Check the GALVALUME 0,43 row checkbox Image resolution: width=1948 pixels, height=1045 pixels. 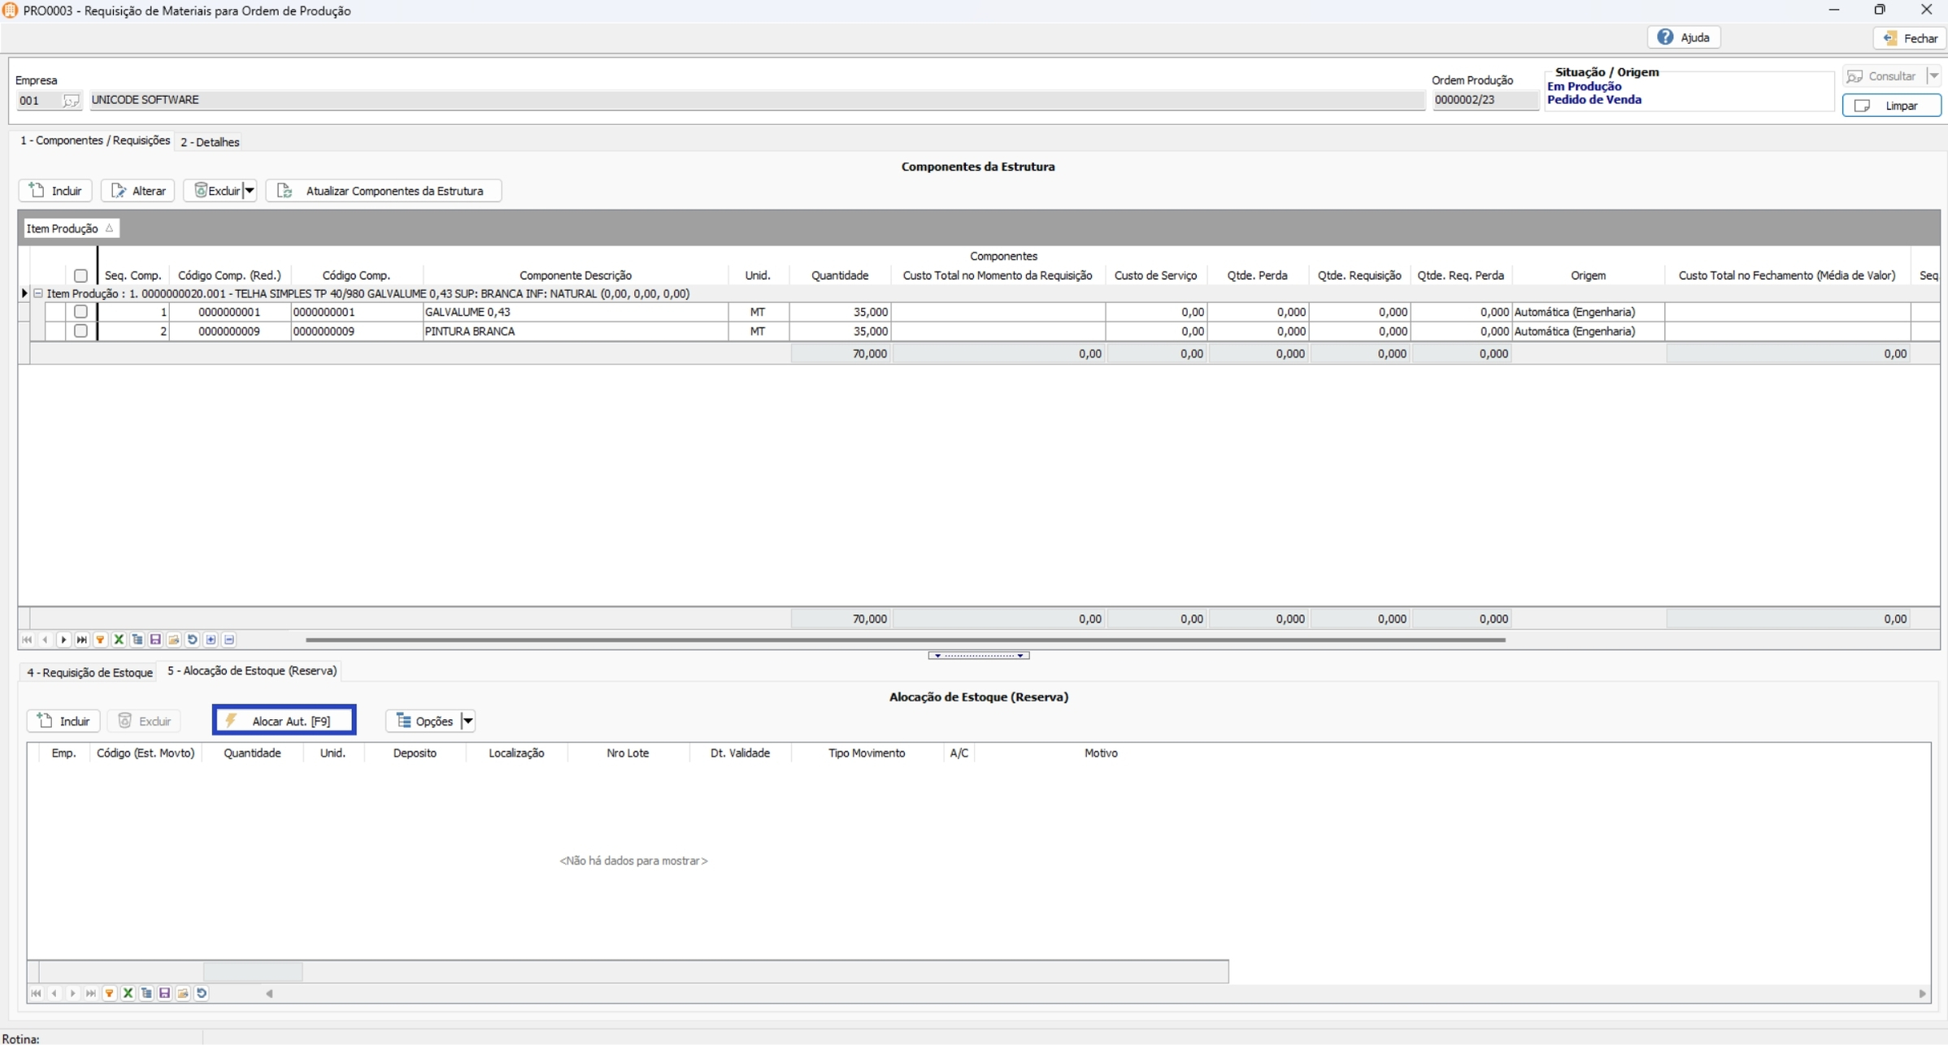80,311
